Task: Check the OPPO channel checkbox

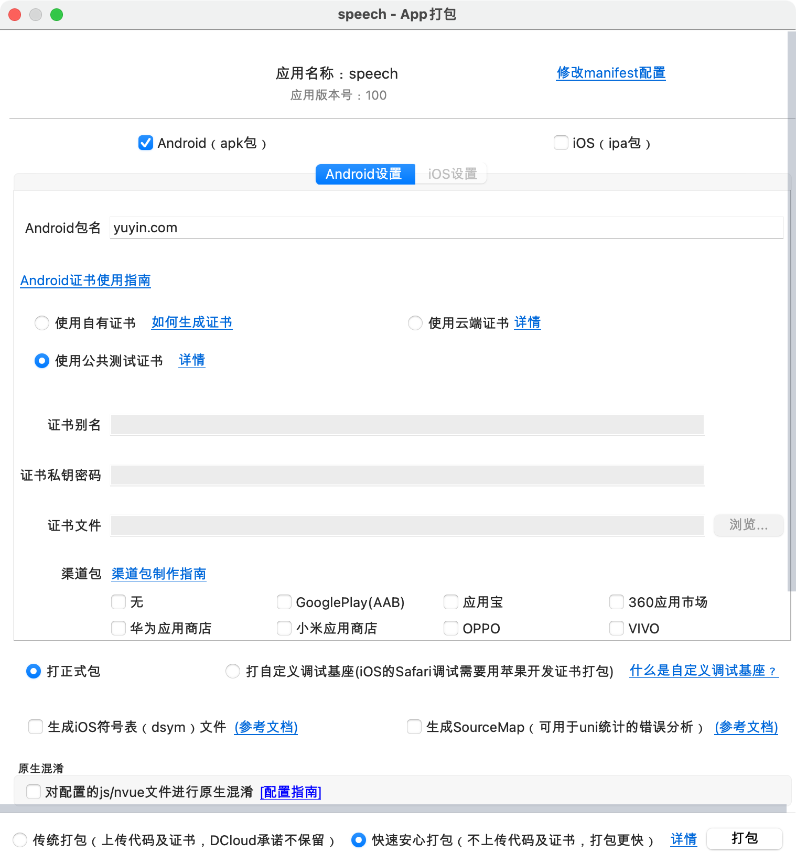Action: pos(451,628)
